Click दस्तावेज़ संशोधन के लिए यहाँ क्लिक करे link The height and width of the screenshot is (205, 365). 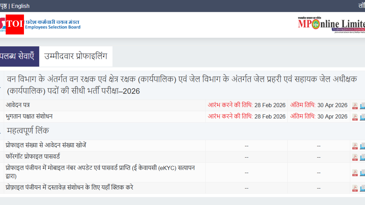69,188
